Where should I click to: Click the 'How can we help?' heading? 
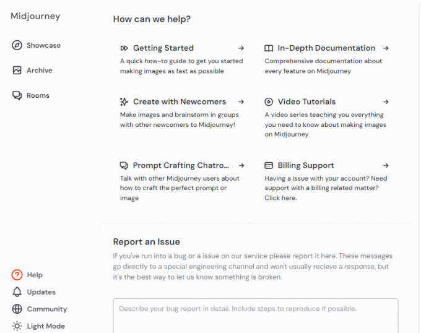point(152,19)
